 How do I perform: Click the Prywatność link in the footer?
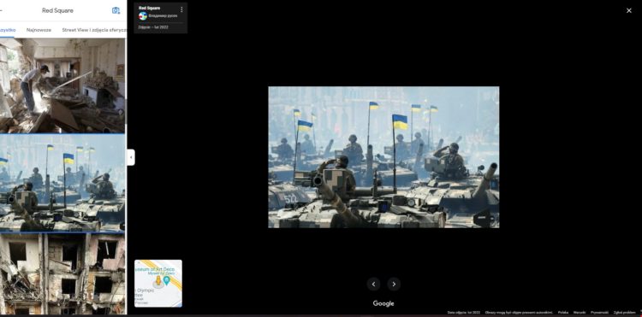(599, 313)
